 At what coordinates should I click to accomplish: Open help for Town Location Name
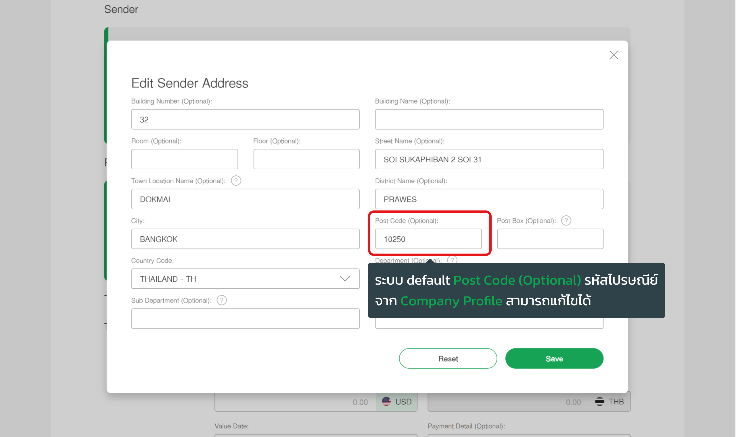236,181
